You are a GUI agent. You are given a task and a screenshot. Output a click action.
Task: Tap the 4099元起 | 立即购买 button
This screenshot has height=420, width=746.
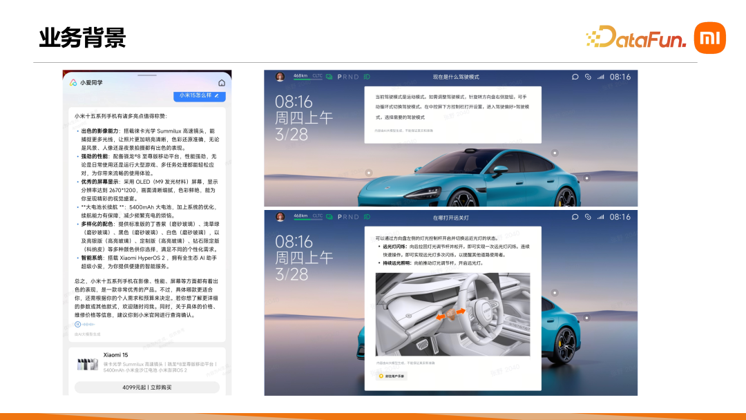click(147, 387)
